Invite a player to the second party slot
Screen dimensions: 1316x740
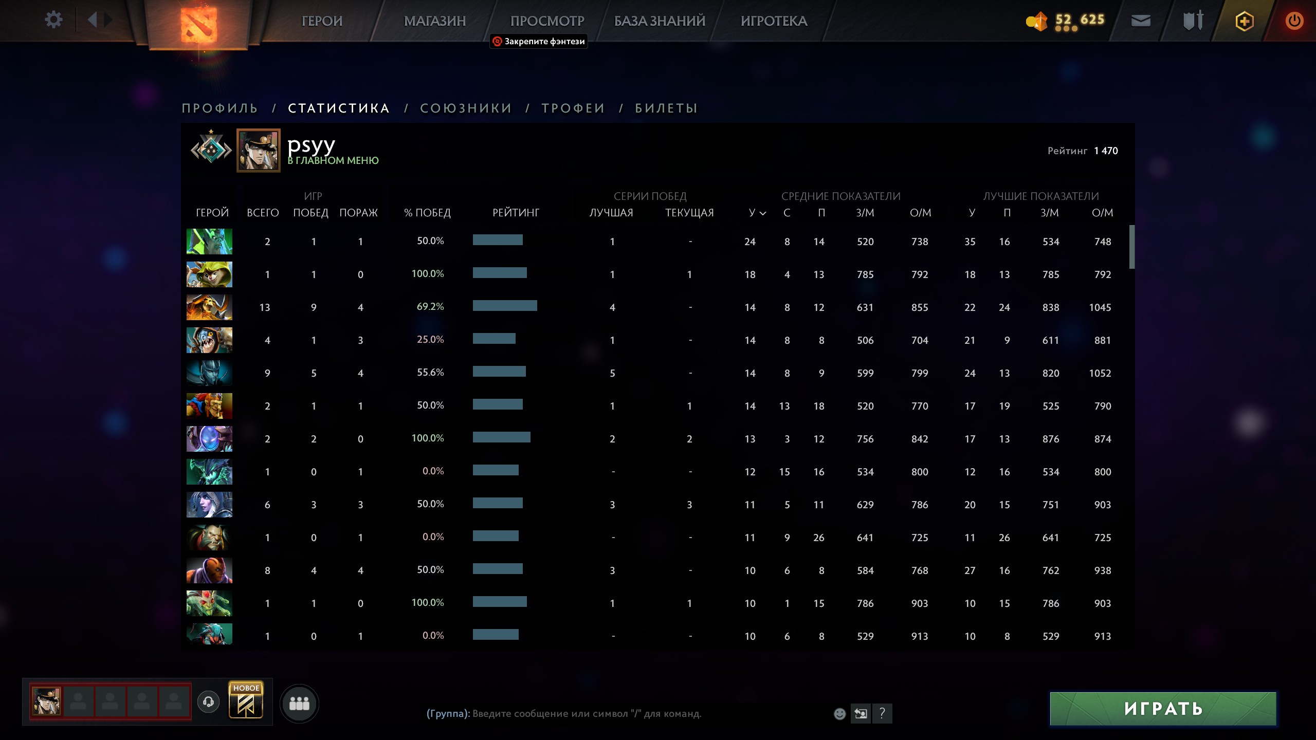[78, 701]
